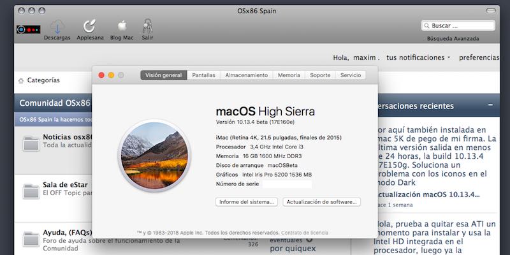Collapse the conversaciones recientes panel

point(490,105)
